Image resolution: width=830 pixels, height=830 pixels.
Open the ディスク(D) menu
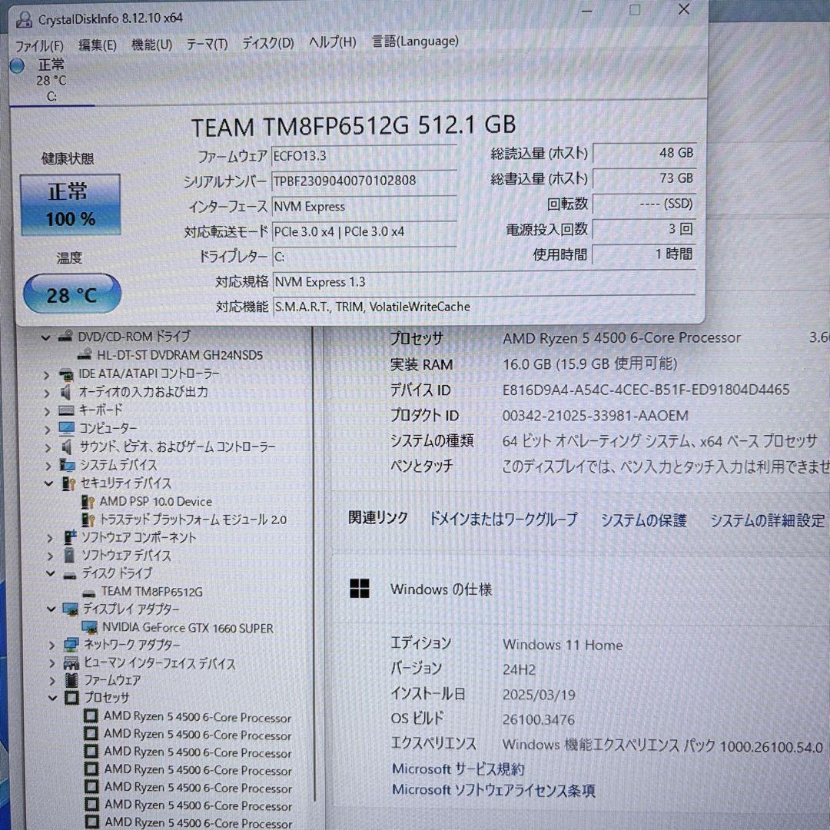[x=268, y=43]
